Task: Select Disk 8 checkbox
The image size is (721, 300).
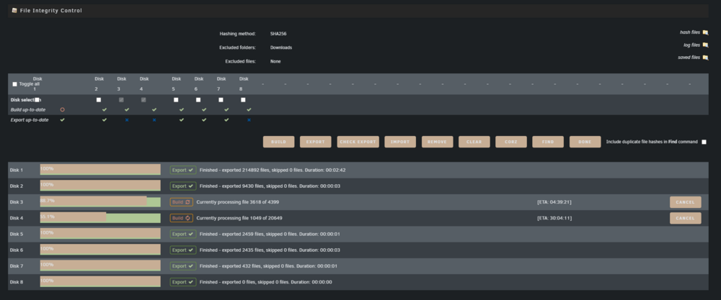Action: pos(243,99)
